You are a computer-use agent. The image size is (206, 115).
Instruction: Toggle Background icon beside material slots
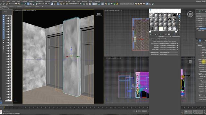click(180, 19)
